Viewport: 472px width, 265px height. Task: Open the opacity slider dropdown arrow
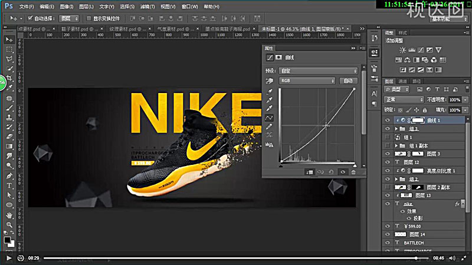point(466,100)
